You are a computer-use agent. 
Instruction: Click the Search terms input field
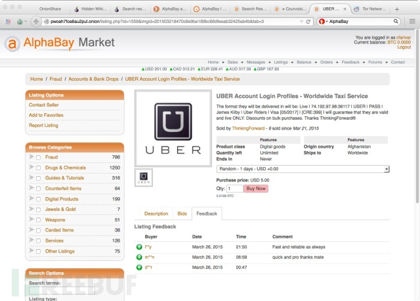click(x=62, y=290)
